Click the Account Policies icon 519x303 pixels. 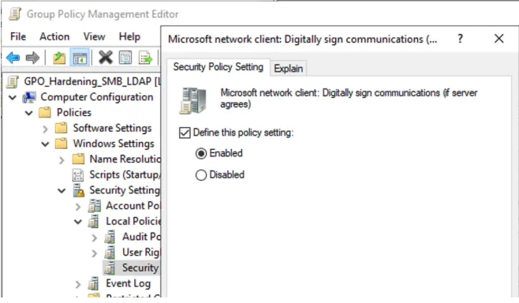click(x=95, y=206)
